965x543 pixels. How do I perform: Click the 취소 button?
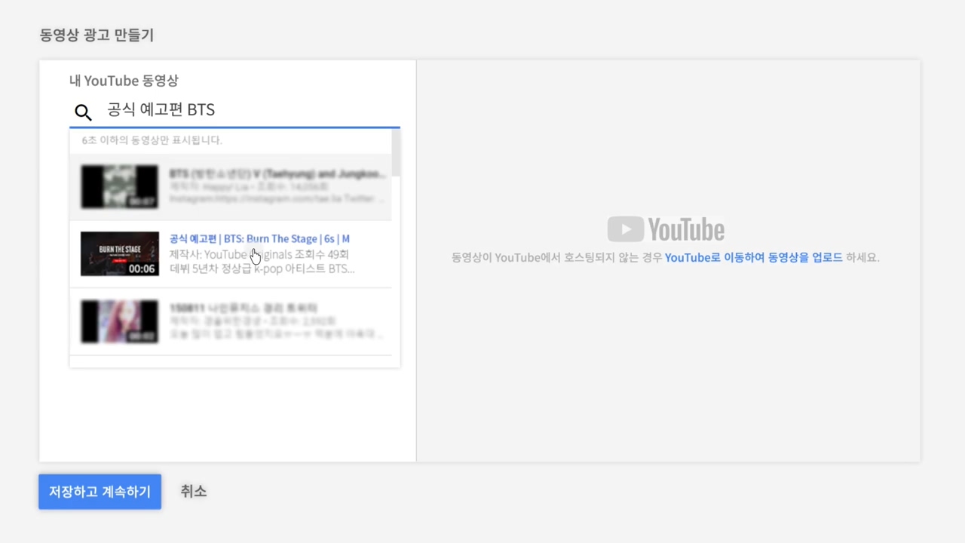194,492
